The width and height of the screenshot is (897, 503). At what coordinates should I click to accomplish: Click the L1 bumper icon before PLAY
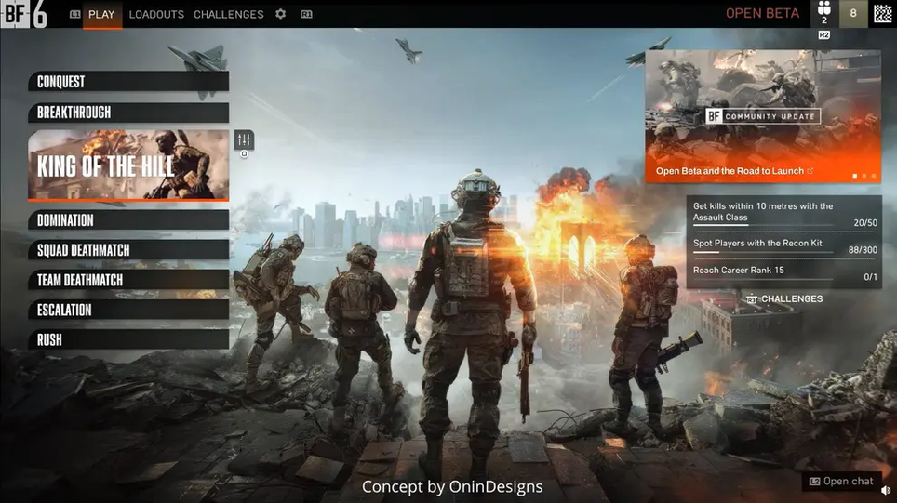[x=75, y=14]
